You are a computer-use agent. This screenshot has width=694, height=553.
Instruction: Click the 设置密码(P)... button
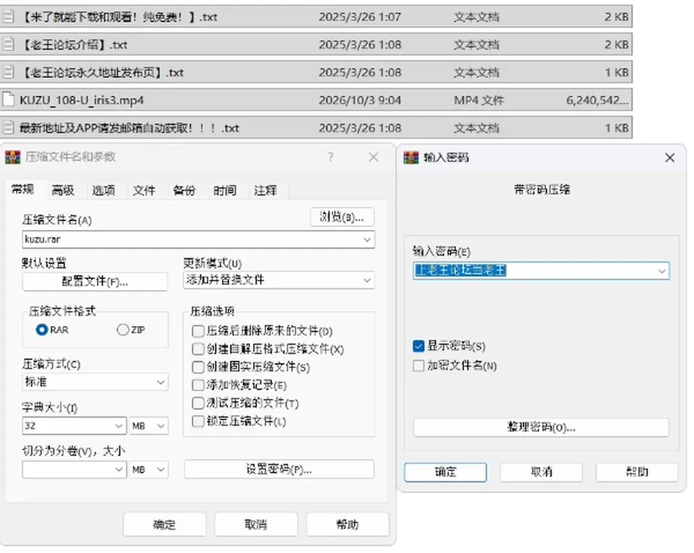[x=279, y=469]
